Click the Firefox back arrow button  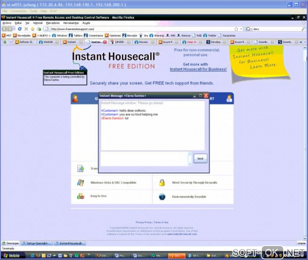click(x=5, y=29)
